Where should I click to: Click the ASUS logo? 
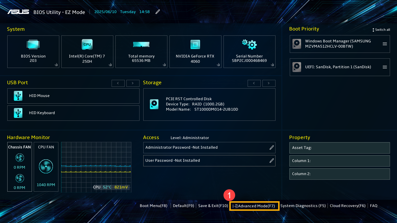click(18, 12)
